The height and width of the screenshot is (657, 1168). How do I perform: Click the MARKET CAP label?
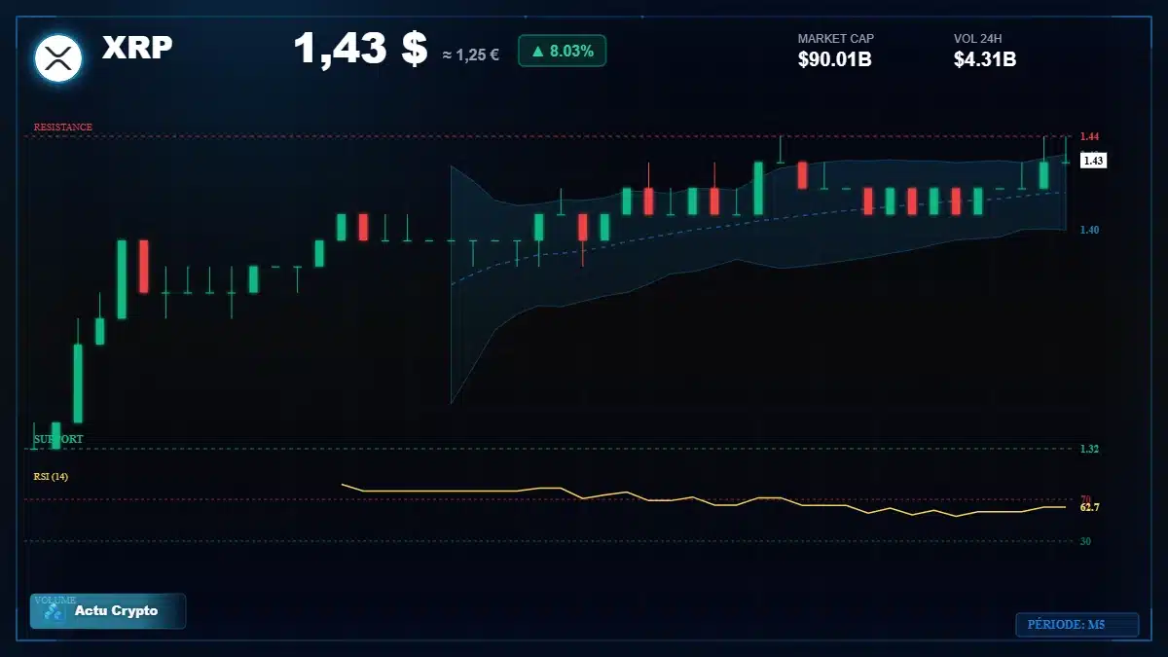point(836,39)
